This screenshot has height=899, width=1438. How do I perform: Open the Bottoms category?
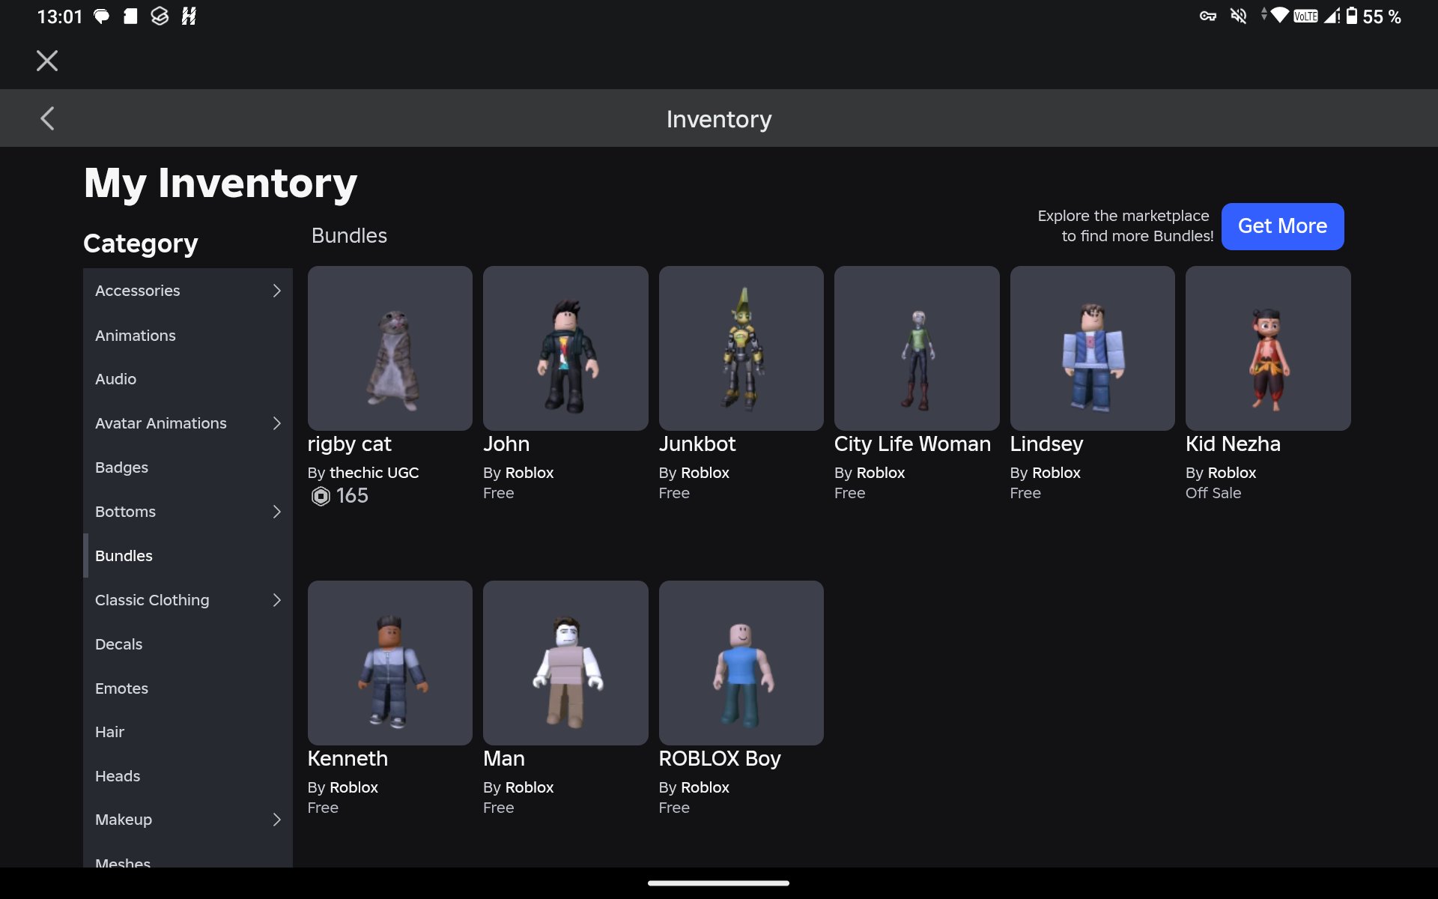(x=188, y=512)
